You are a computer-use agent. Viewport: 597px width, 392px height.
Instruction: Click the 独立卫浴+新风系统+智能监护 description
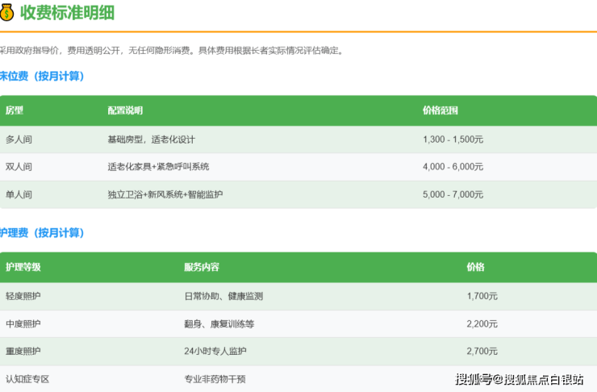pyautogui.click(x=165, y=194)
